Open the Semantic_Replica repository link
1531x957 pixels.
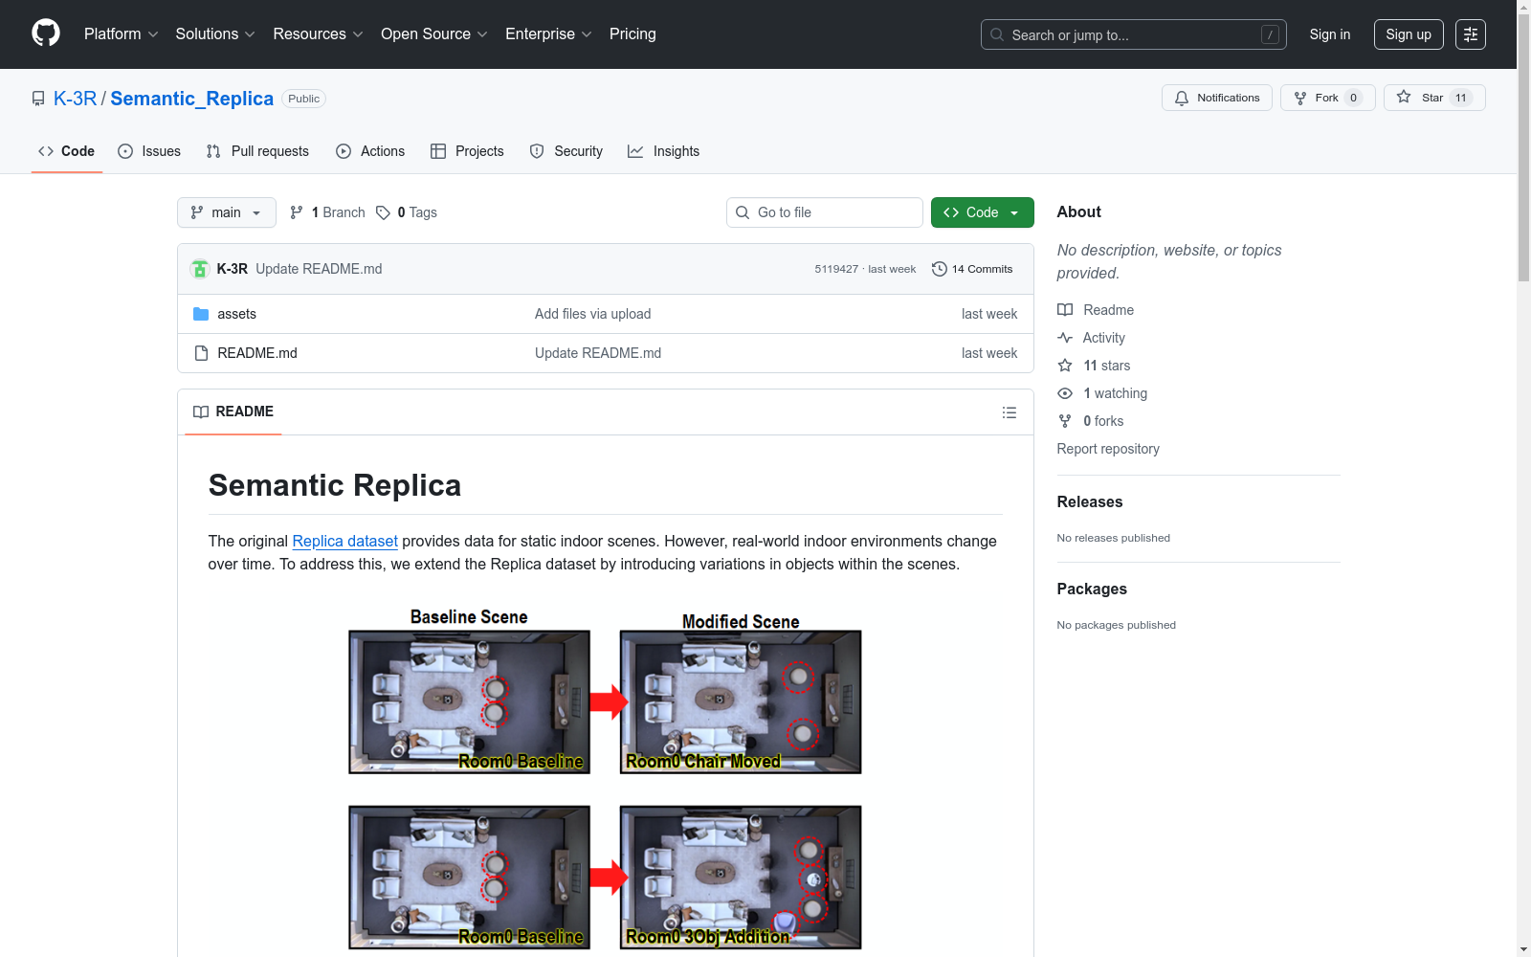coord(192,99)
